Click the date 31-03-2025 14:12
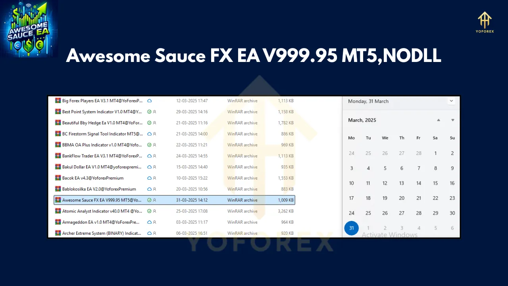This screenshot has height=286, width=508. click(192, 200)
